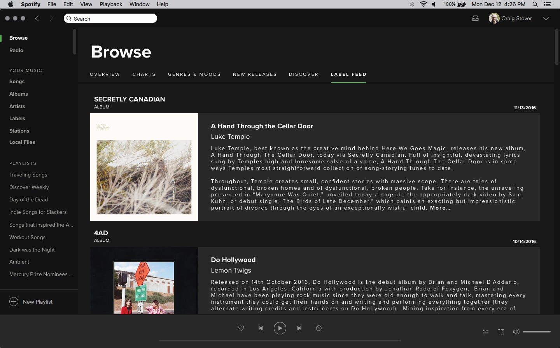This screenshot has width=560, height=348.
Task: Open the Window menu
Action: pos(140,4)
